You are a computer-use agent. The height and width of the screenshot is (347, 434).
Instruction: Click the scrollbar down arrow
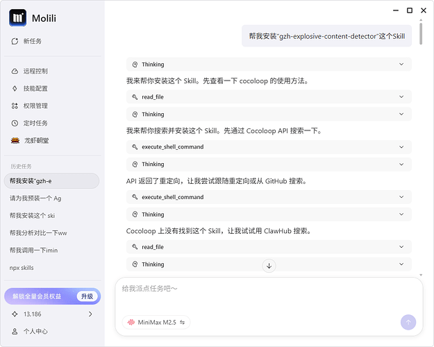[x=421, y=275]
